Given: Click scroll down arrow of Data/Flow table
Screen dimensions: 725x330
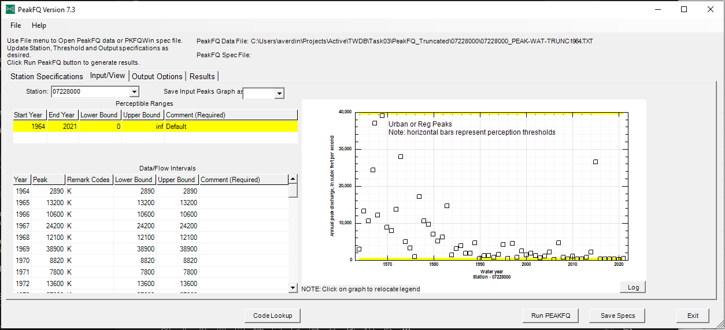Looking at the screenshot, I should coord(293,288).
